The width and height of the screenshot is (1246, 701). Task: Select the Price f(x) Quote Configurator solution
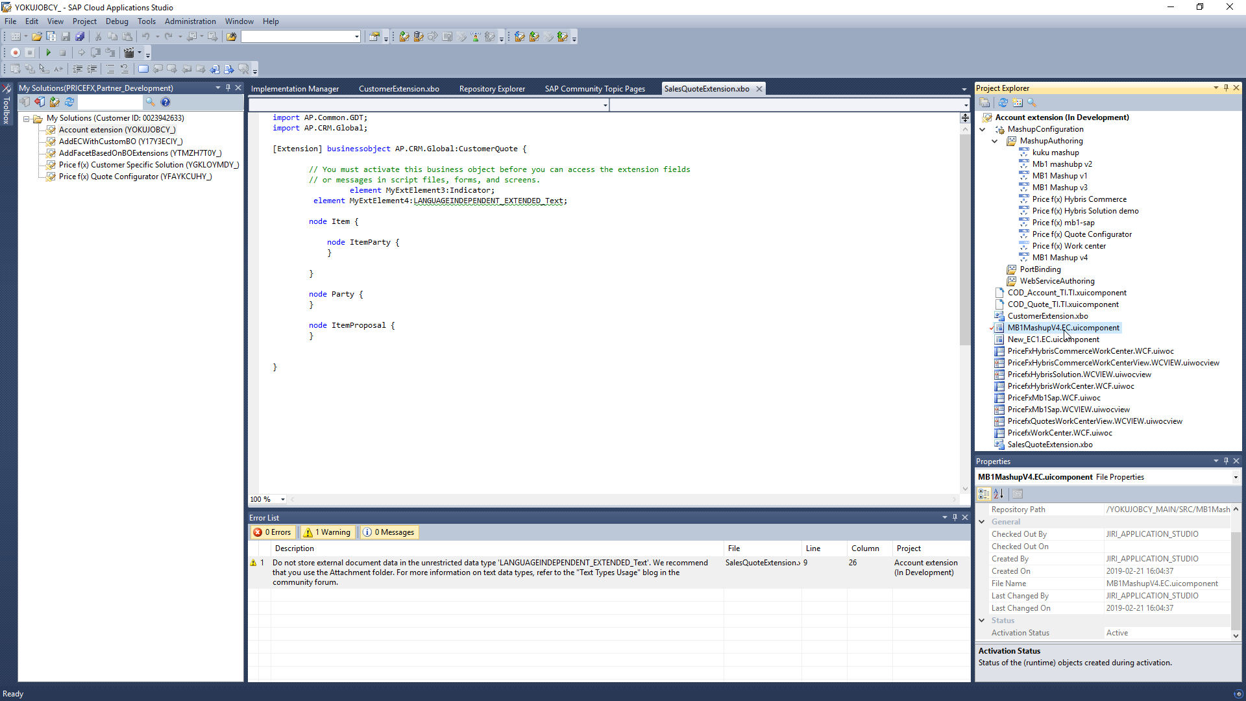[135, 177]
